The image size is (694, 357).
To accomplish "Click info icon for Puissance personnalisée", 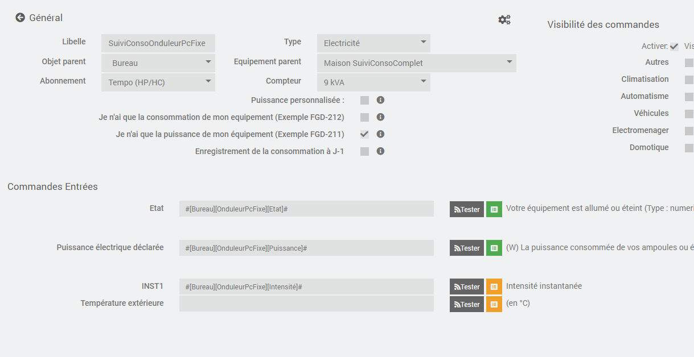I will pyautogui.click(x=381, y=100).
